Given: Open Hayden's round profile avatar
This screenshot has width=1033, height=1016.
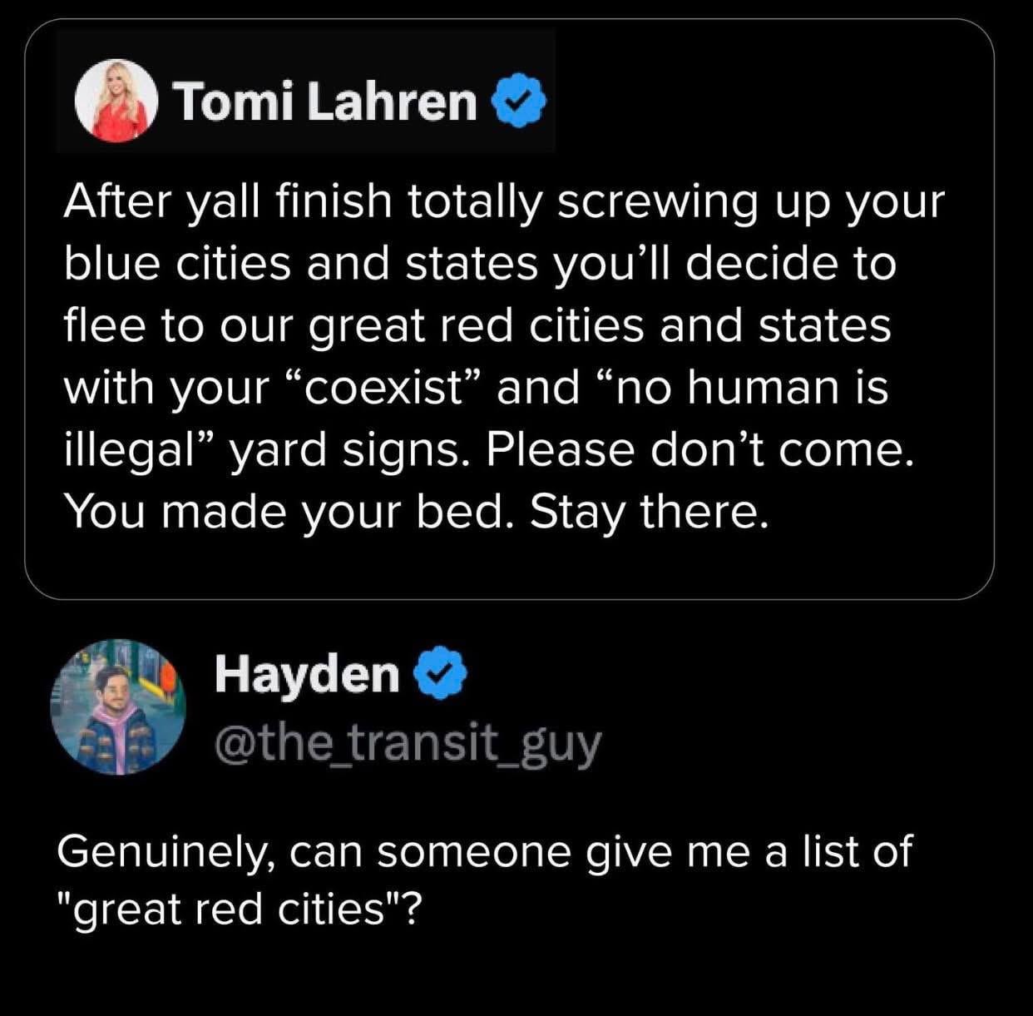Looking at the screenshot, I should point(117,707).
